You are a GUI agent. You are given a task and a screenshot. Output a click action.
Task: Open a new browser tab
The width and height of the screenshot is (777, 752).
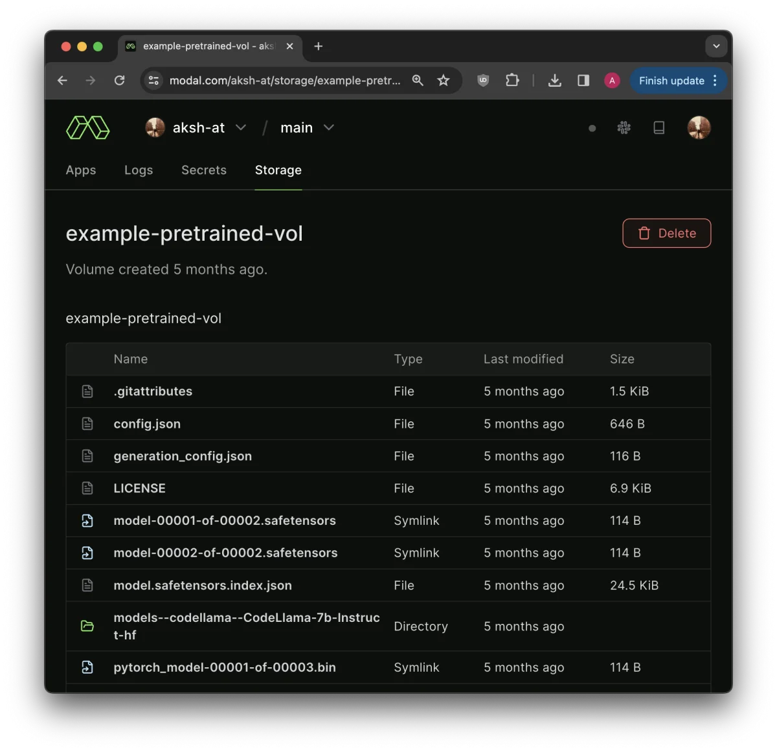point(318,46)
